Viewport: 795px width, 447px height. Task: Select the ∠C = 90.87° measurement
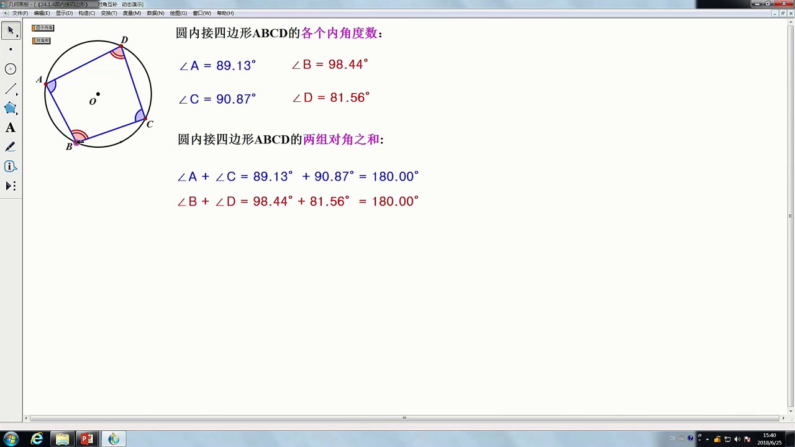(x=217, y=99)
